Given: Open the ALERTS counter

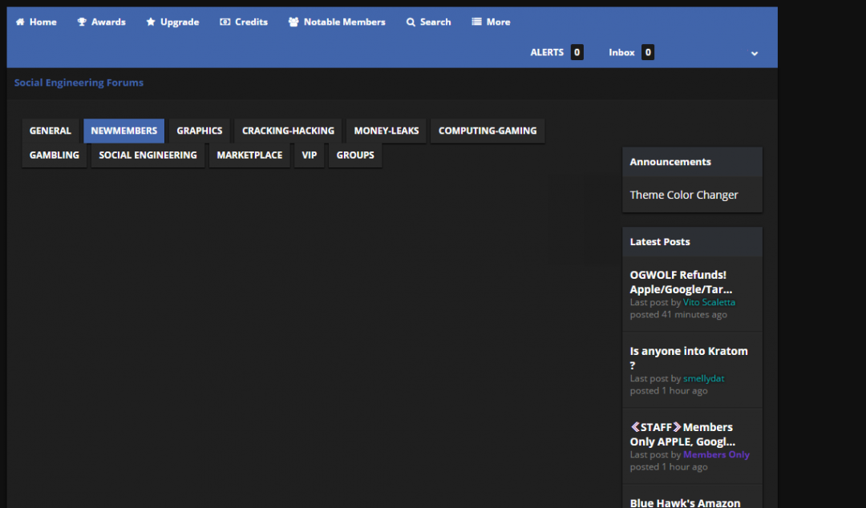Looking at the screenshot, I should pyautogui.click(x=577, y=53).
